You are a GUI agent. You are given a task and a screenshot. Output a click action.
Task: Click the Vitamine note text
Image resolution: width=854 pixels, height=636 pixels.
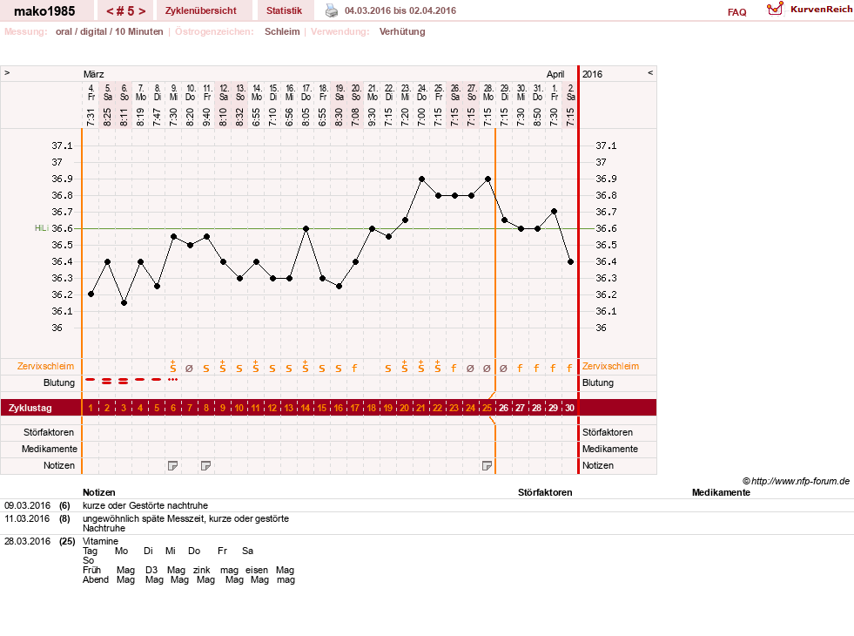[100, 541]
